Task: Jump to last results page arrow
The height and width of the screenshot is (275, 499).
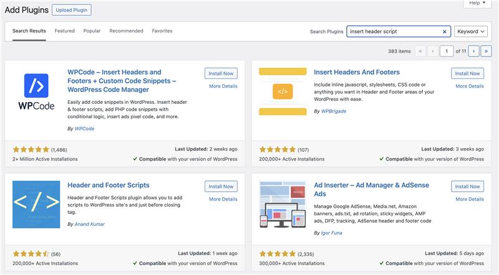Action: pos(486,51)
